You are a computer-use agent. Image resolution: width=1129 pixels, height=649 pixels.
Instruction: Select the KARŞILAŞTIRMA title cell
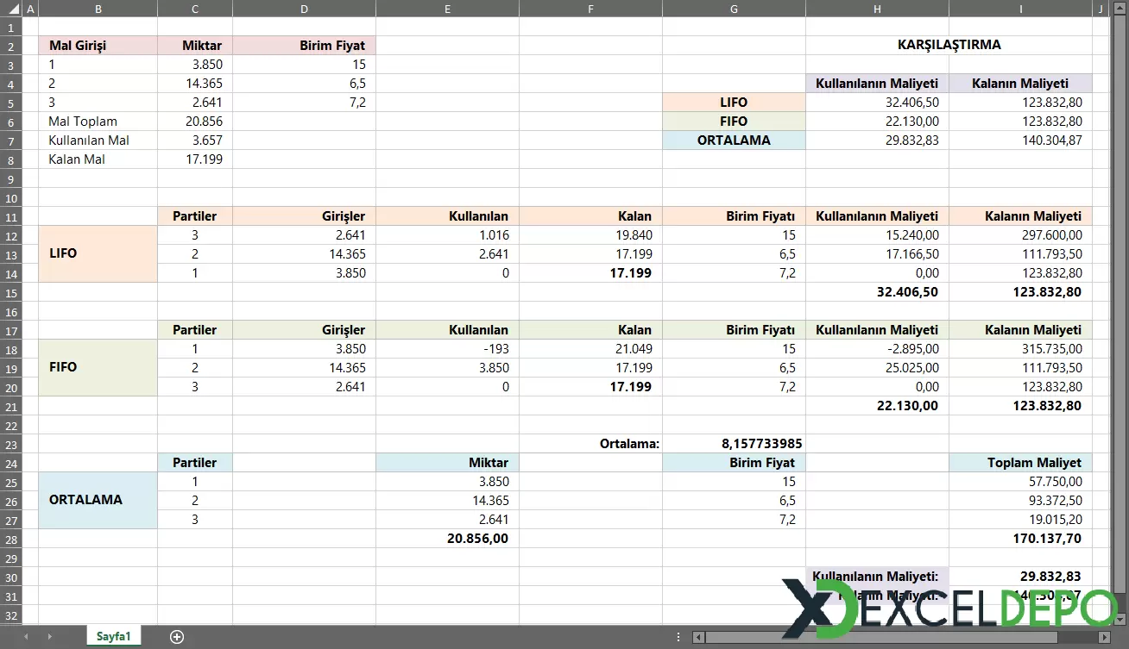click(x=949, y=45)
